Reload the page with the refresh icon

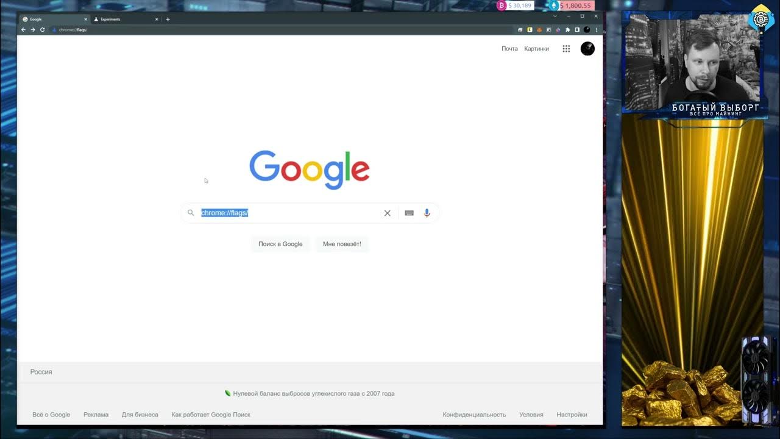pyautogui.click(x=42, y=29)
